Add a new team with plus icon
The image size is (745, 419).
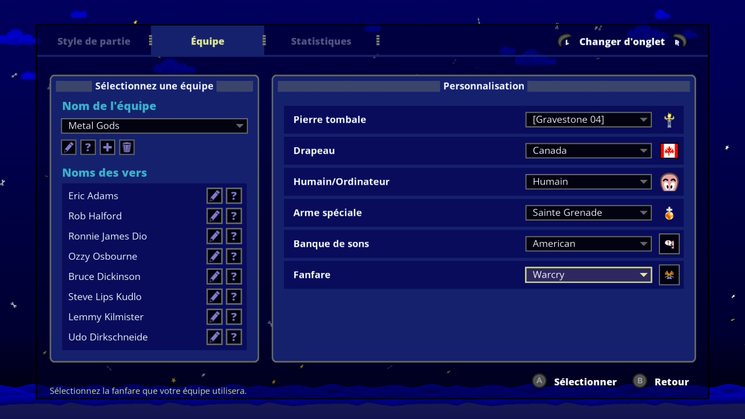(108, 147)
